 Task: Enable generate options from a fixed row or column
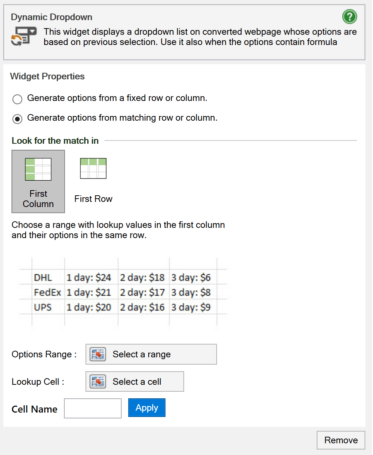point(17,99)
